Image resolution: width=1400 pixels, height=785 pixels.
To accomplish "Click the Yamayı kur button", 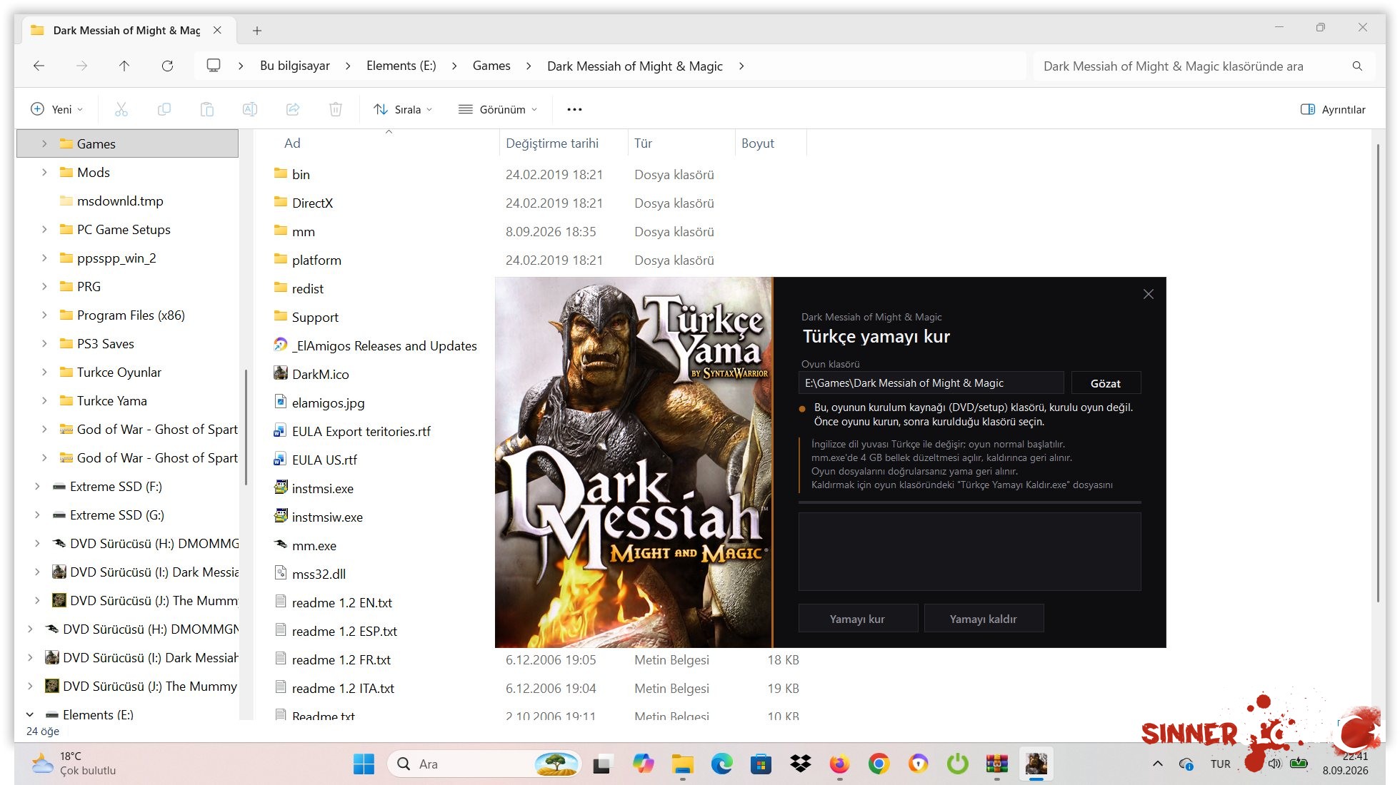I will coord(858,619).
